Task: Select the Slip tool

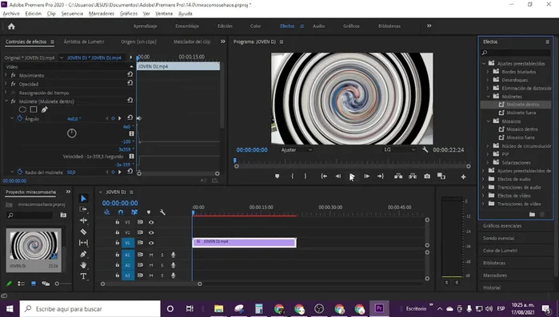Action: point(83,243)
